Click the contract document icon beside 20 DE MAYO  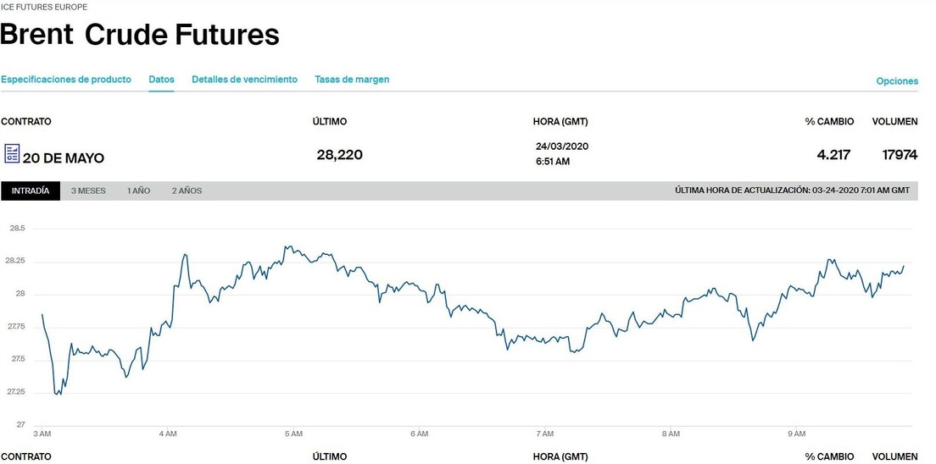12,153
